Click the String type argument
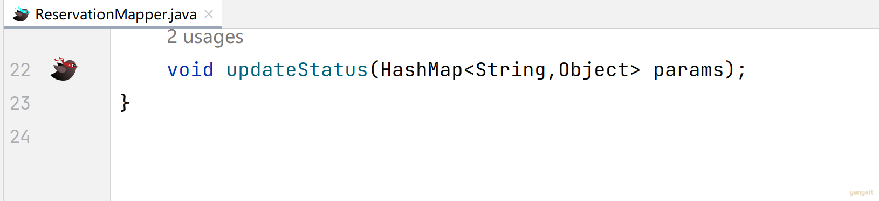The width and height of the screenshot is (879, 201). (511, 70)
